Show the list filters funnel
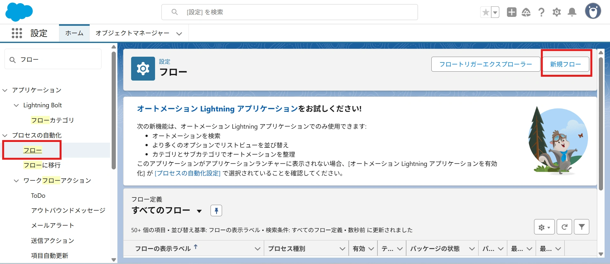Viewport: 610px width, 264px height. 582,227
